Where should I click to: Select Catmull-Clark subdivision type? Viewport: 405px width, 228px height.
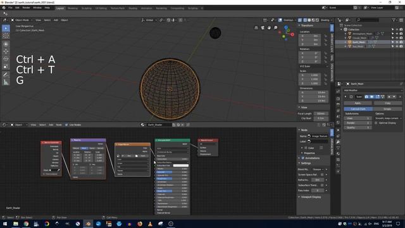coord(358,109)
